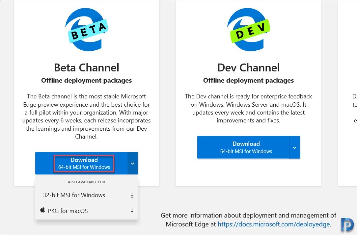Click the Dev Channel Edge logo
Viewport: 357px width, 235px height.
248,30
